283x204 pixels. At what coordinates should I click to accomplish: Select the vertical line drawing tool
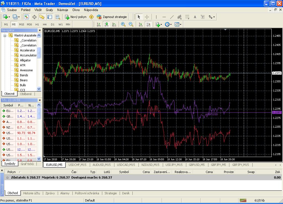point(156,17)
